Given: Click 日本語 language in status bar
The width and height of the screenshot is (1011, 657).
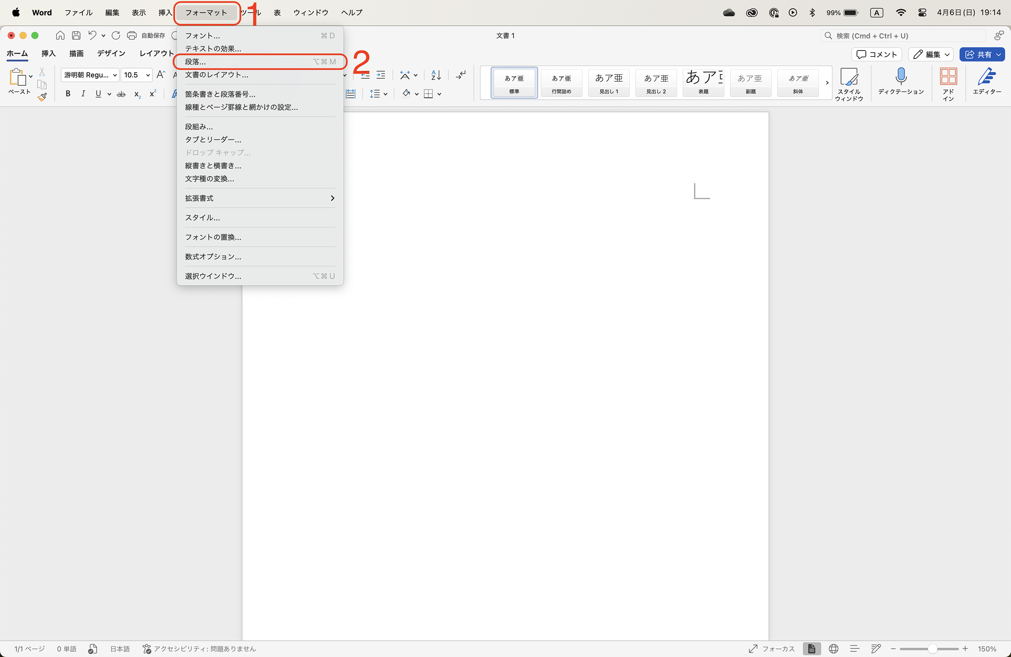Looking at the screenshot, I should (120, 649).
